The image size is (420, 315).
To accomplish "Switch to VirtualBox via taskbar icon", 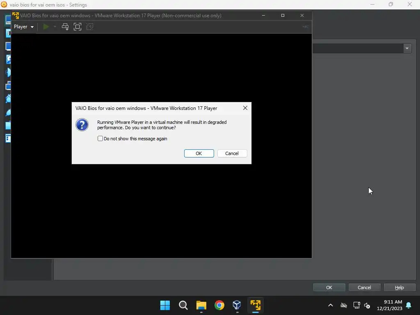I will click(237, 305).
